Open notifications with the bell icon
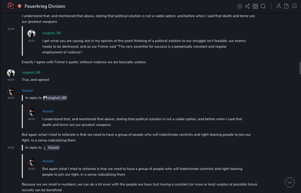 pyautogui.click(x=295, y=6)
